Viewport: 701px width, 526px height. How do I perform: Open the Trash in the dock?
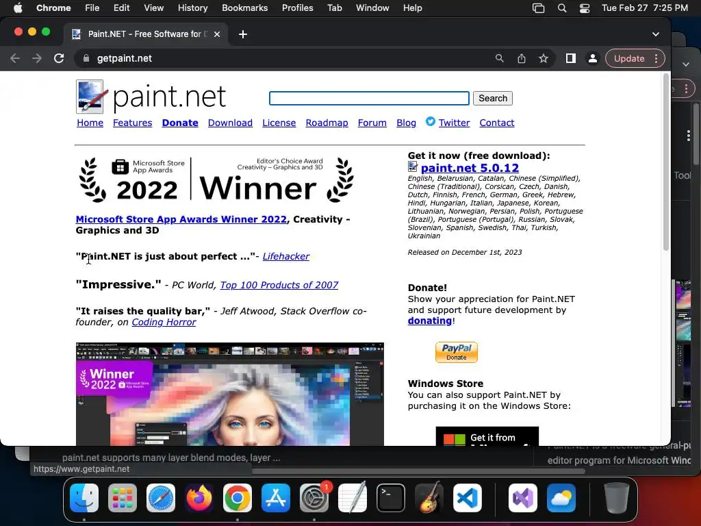pos(617,498)
